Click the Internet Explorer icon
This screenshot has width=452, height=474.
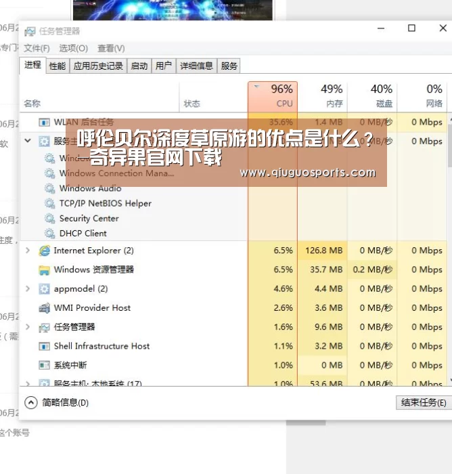click(x=44, y=251)
